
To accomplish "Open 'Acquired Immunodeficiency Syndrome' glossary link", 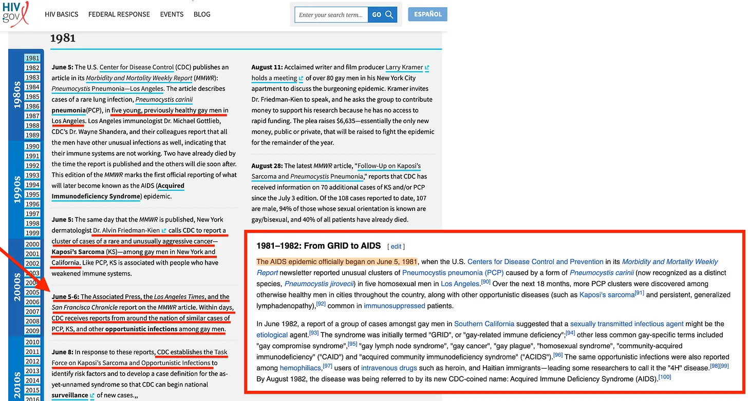I will click(118, 191).
